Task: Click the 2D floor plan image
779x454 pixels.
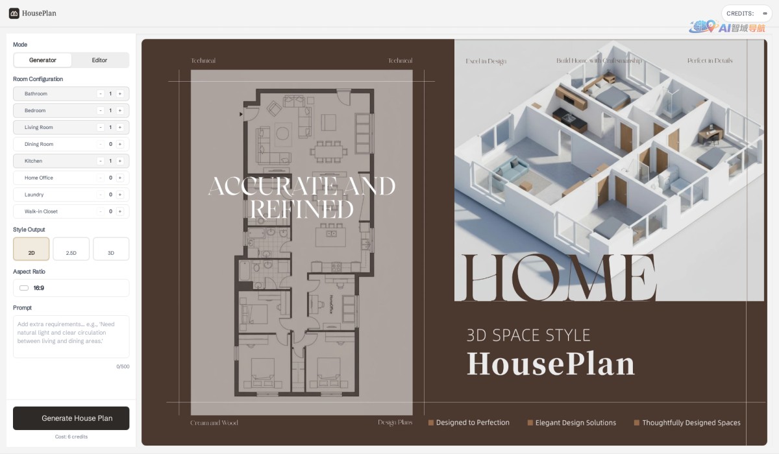Action: click(x=302, y=242)
